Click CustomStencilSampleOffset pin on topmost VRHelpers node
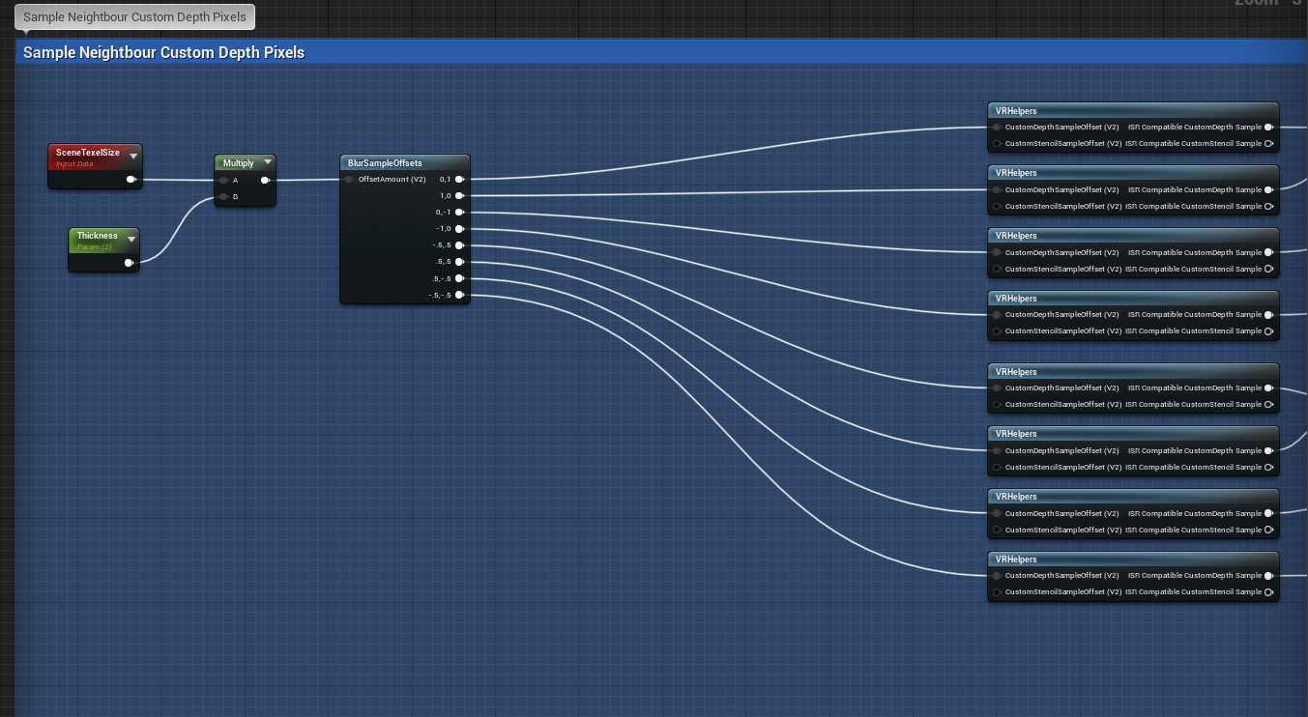The image size is (1308, 717). click(997, 144)
